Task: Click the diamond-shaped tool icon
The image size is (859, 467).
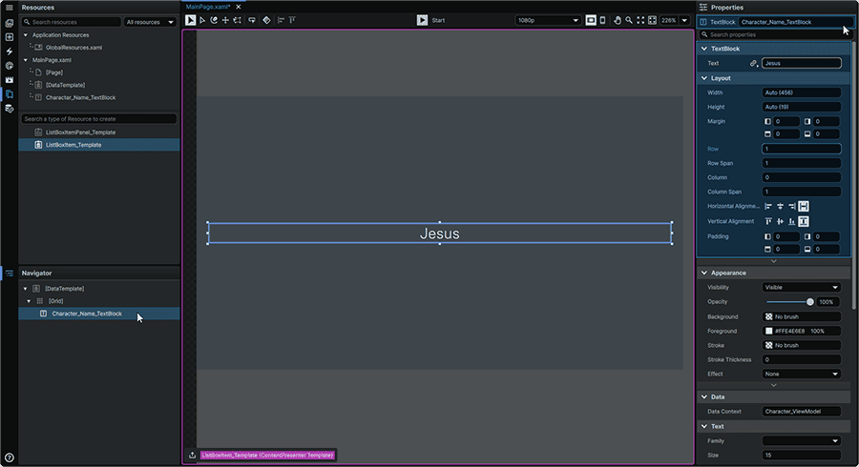Action: click(x=266, y=20)
